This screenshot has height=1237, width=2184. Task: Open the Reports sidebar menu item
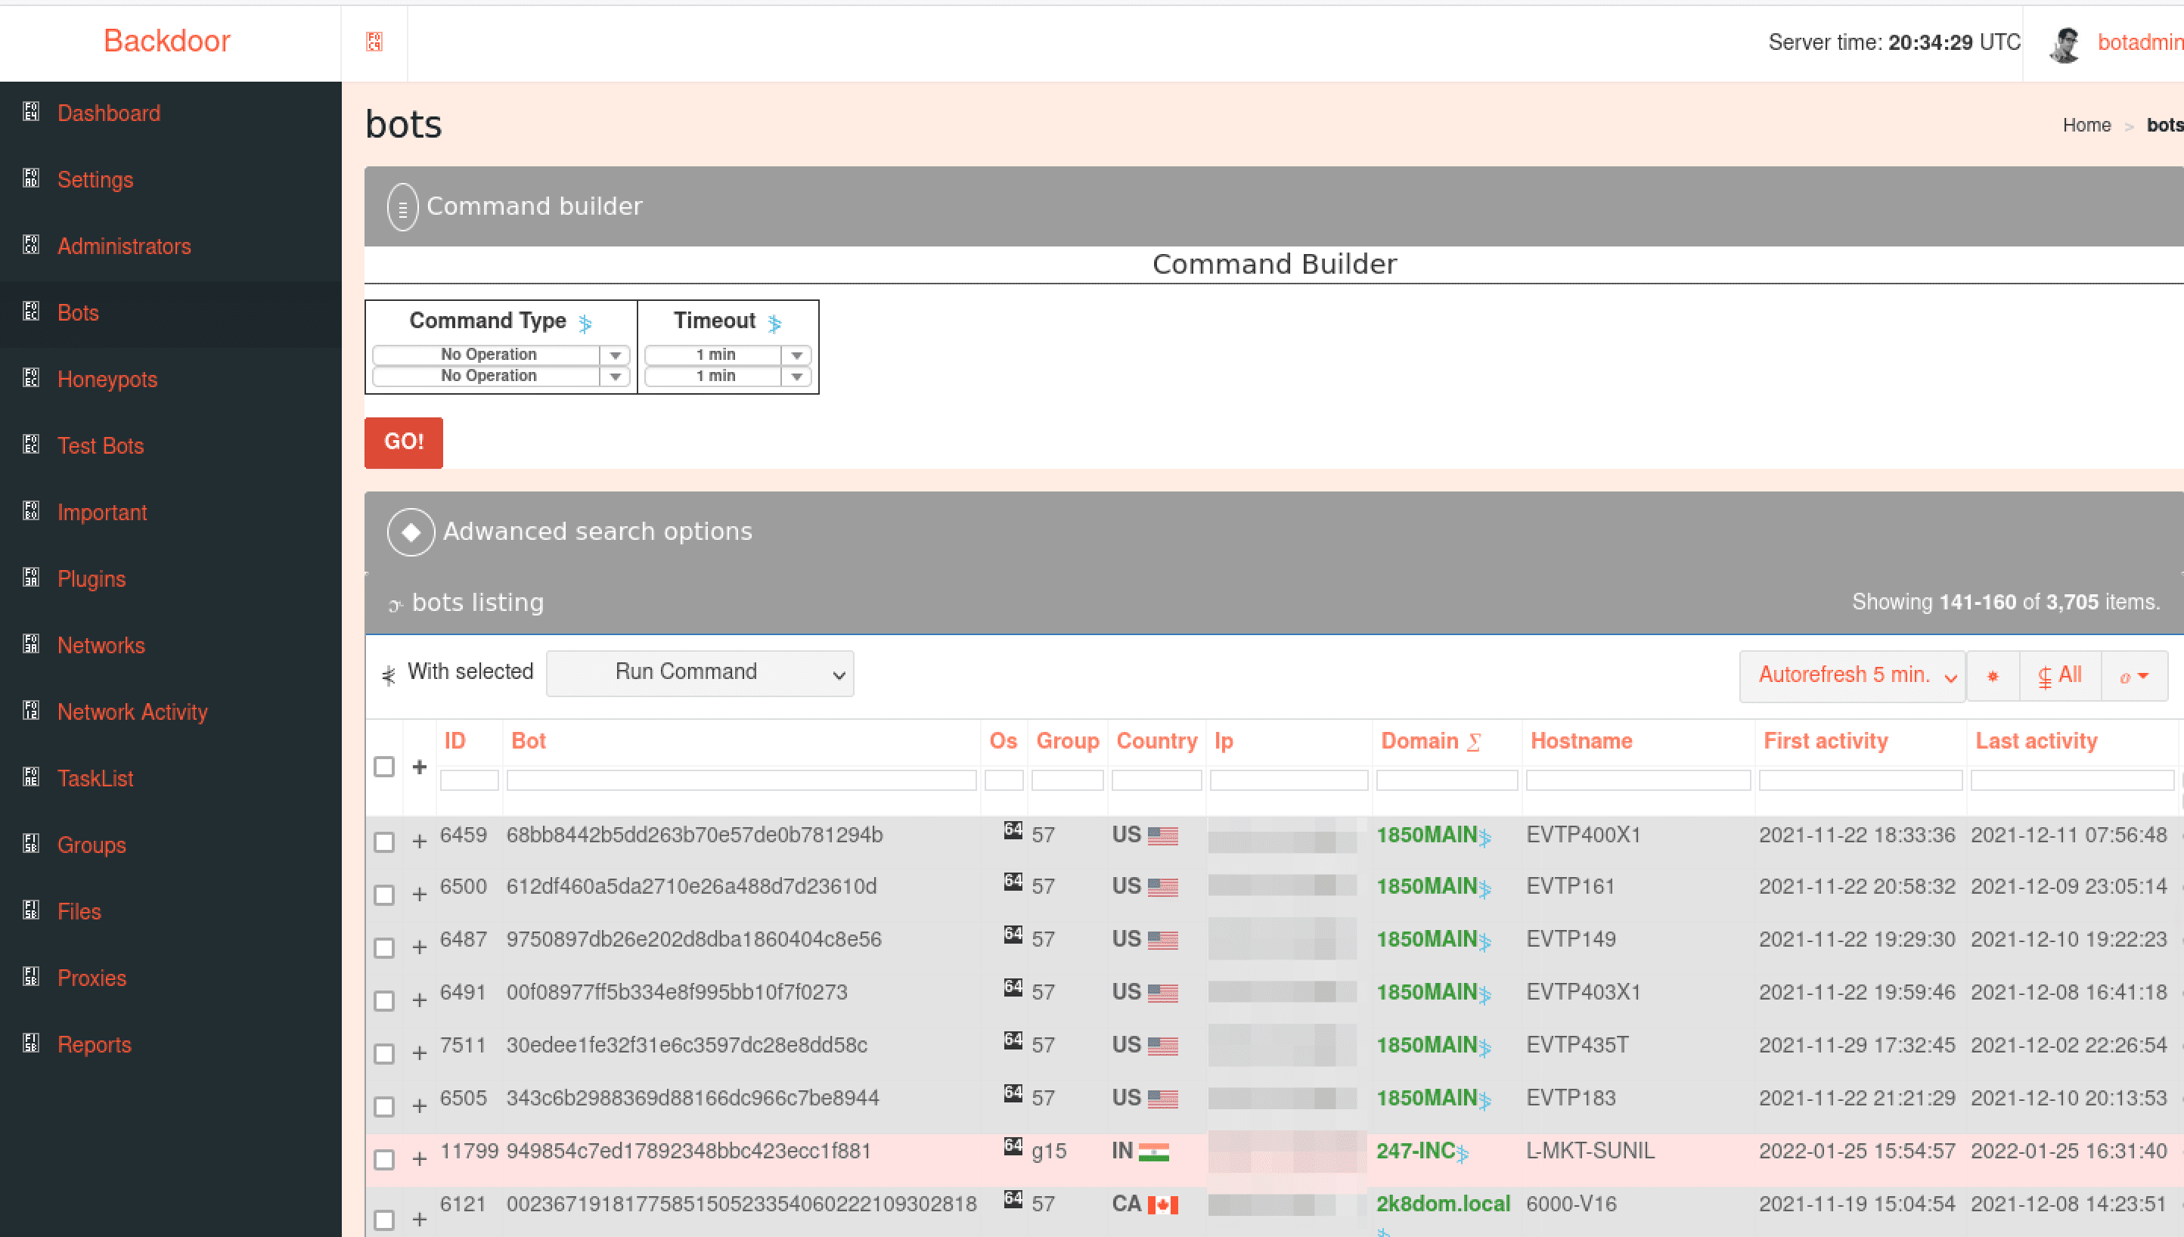170,1045
